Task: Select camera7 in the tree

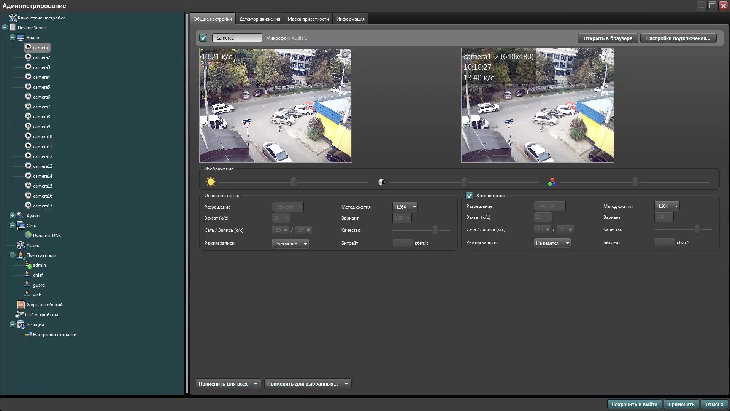Action: [x=41, y=107]
